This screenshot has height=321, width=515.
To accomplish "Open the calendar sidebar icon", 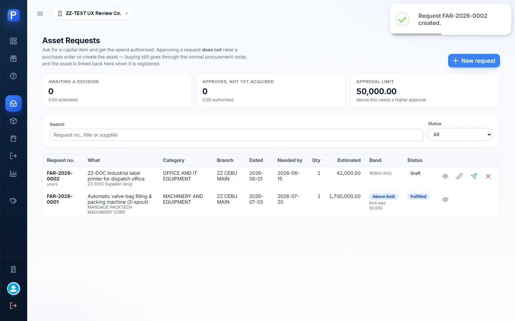I will pos(13,138).
